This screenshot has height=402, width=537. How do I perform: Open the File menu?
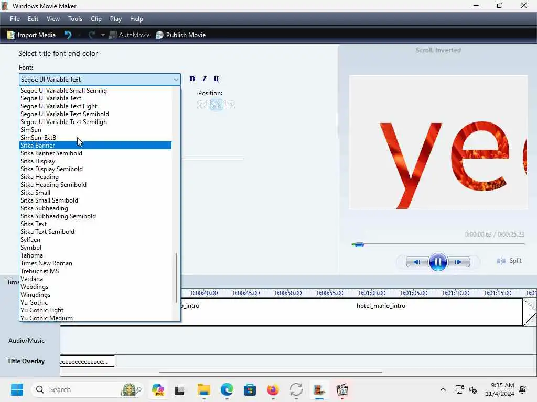point(15,19)
